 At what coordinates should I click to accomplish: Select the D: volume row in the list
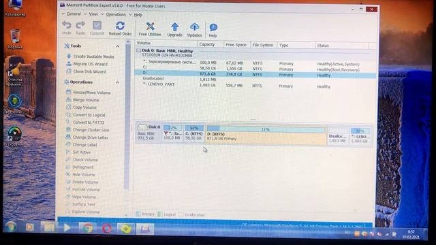tap(255, 74)
